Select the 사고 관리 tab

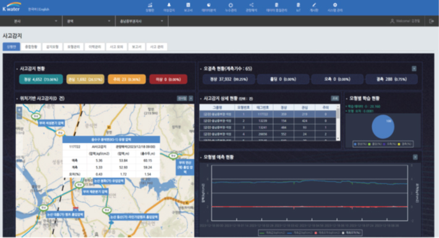coord(157,47)
